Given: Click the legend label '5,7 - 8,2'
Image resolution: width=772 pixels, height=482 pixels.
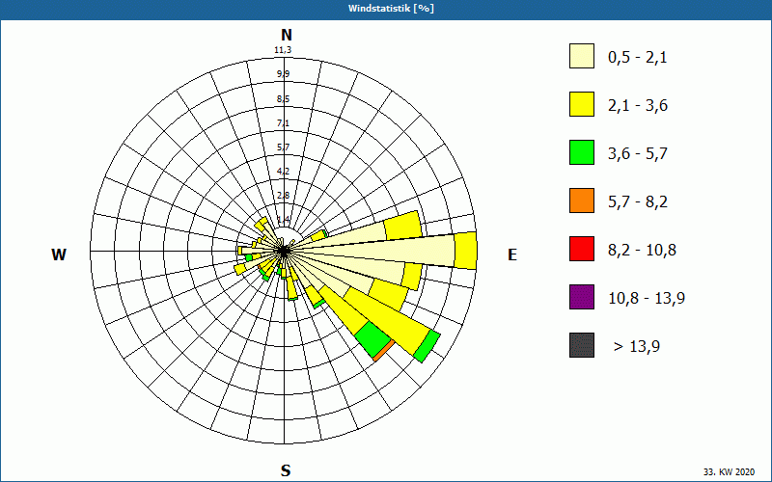Looking at the screenshot, I should click(638, 202).
